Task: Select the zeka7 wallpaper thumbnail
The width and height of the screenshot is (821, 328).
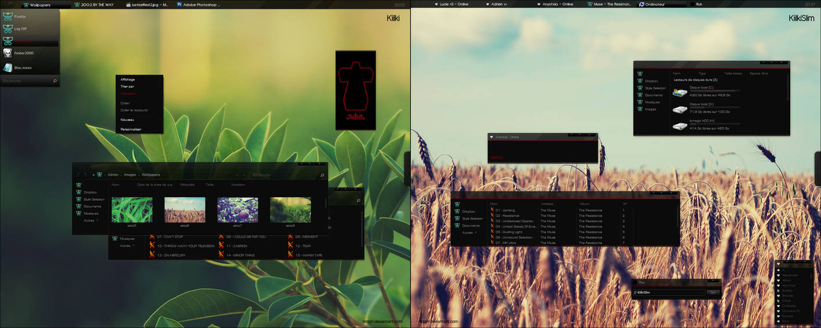Action: click(x=238, y=210)
